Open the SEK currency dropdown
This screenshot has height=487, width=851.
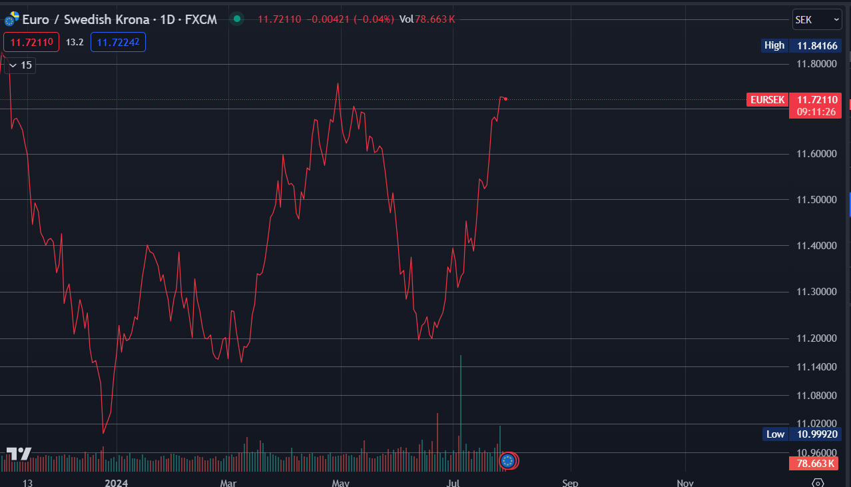[817, 20]
